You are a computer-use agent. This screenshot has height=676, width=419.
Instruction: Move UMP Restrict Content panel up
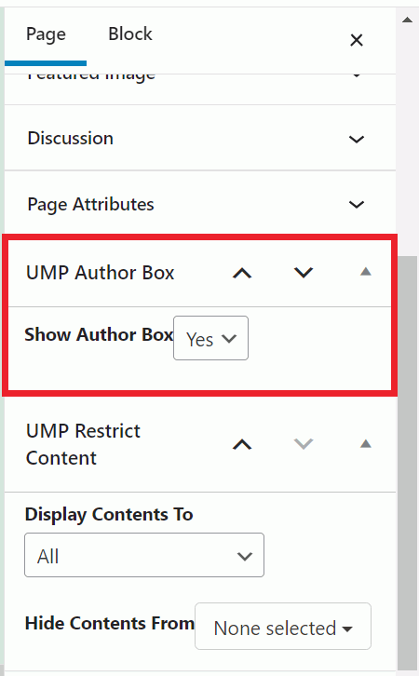(242, 444)
